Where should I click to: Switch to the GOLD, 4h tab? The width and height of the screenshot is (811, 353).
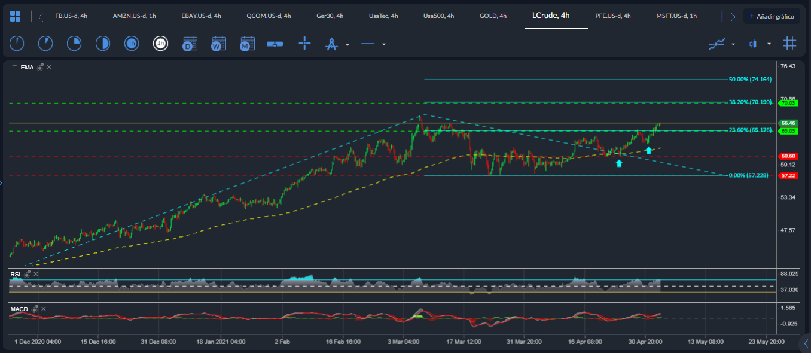tap(493, 16)
